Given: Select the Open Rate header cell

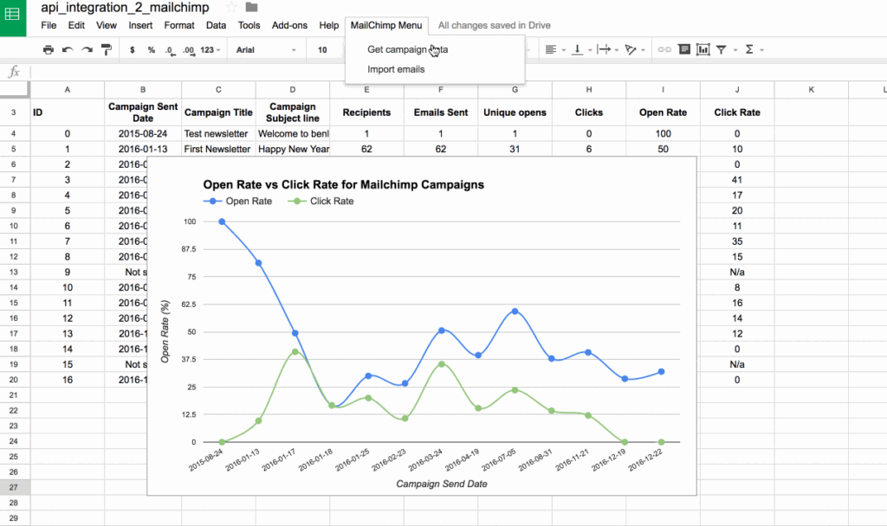Looking at the screenshot, I should click(x=663, y=112).
